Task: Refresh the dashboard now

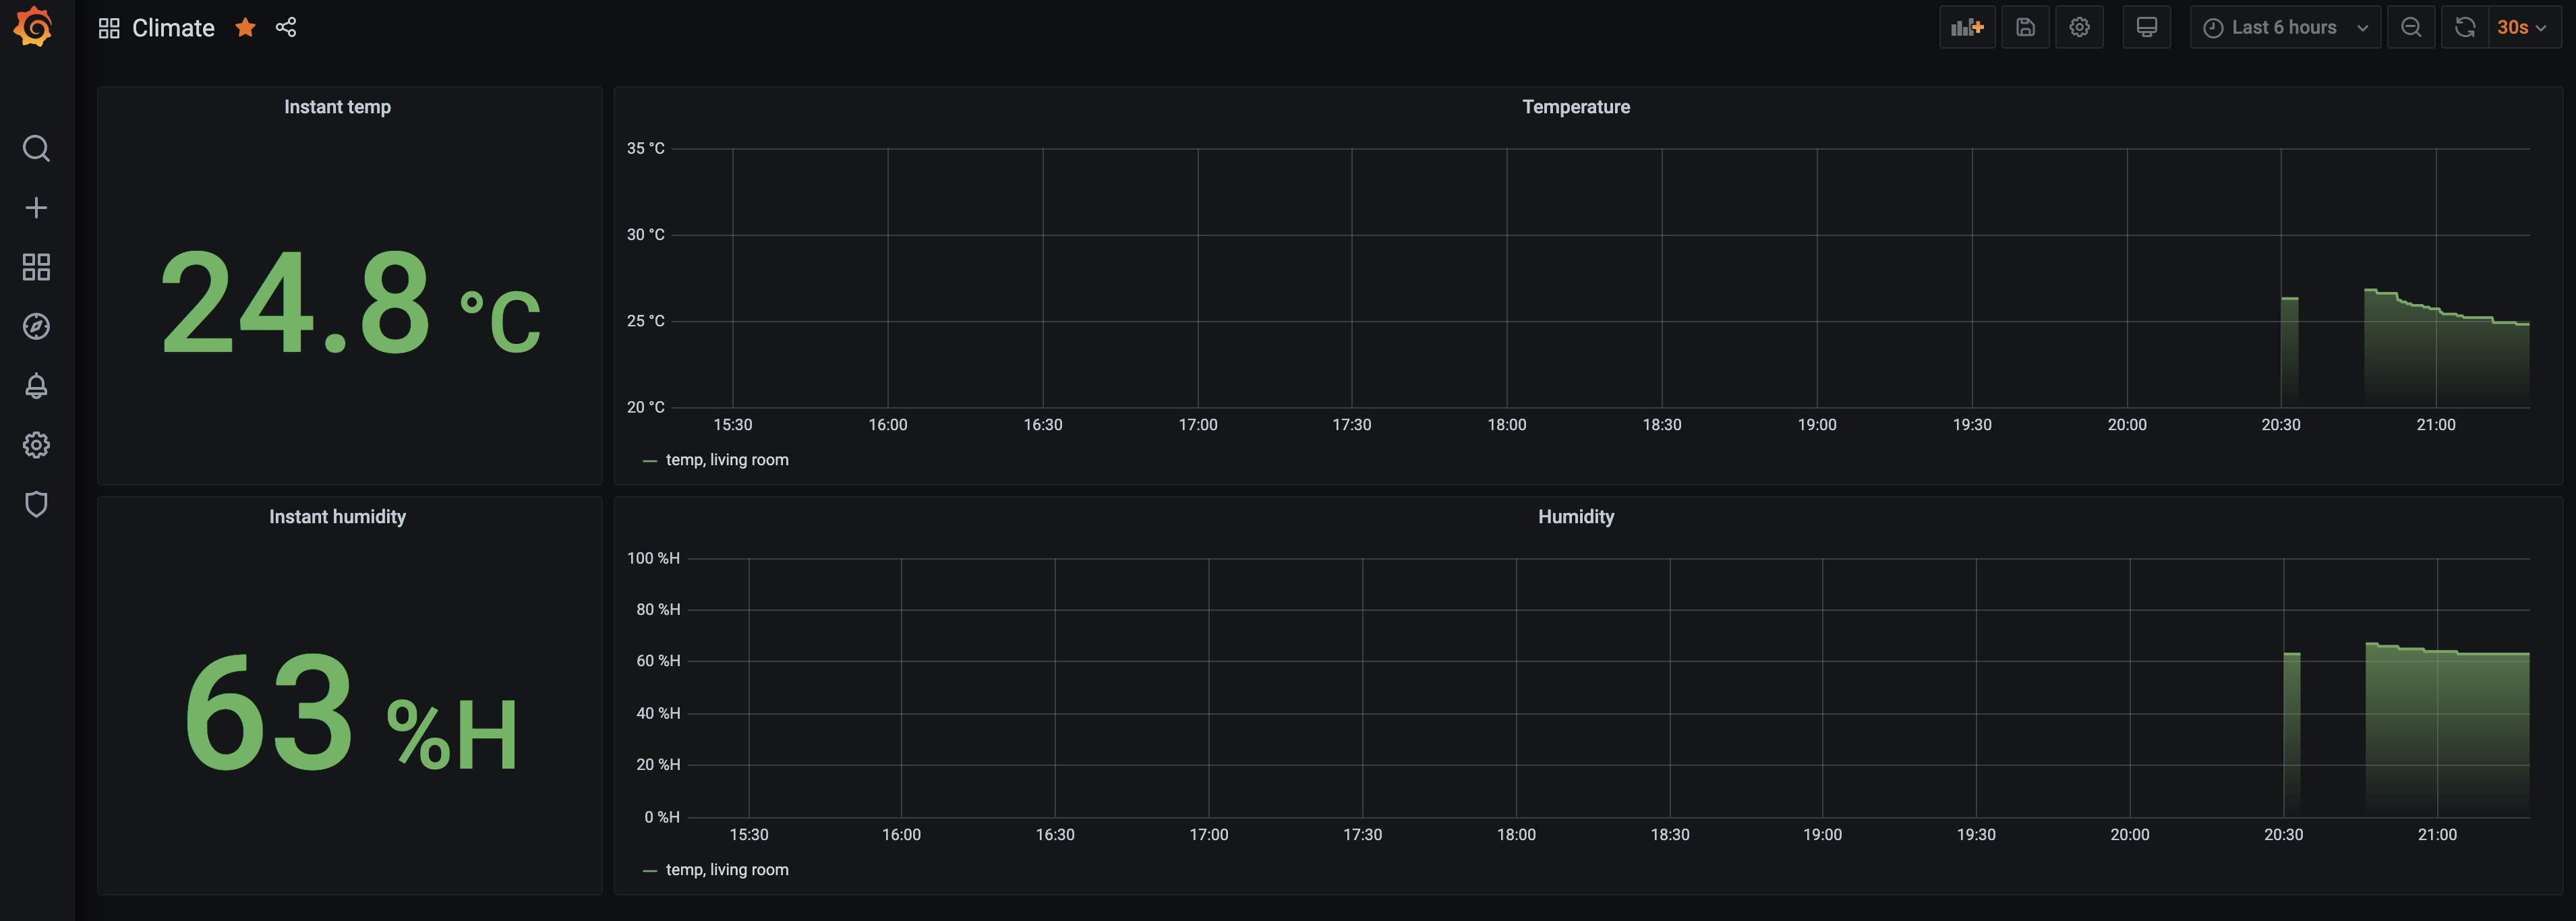Action: tap(2465, 28)
